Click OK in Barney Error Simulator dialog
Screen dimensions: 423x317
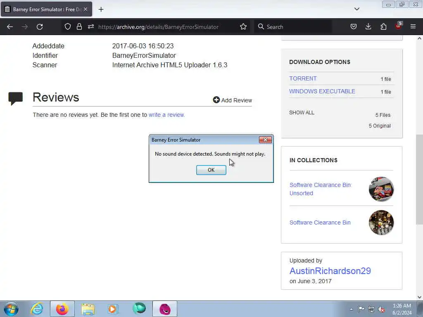[x=211, y=170]
